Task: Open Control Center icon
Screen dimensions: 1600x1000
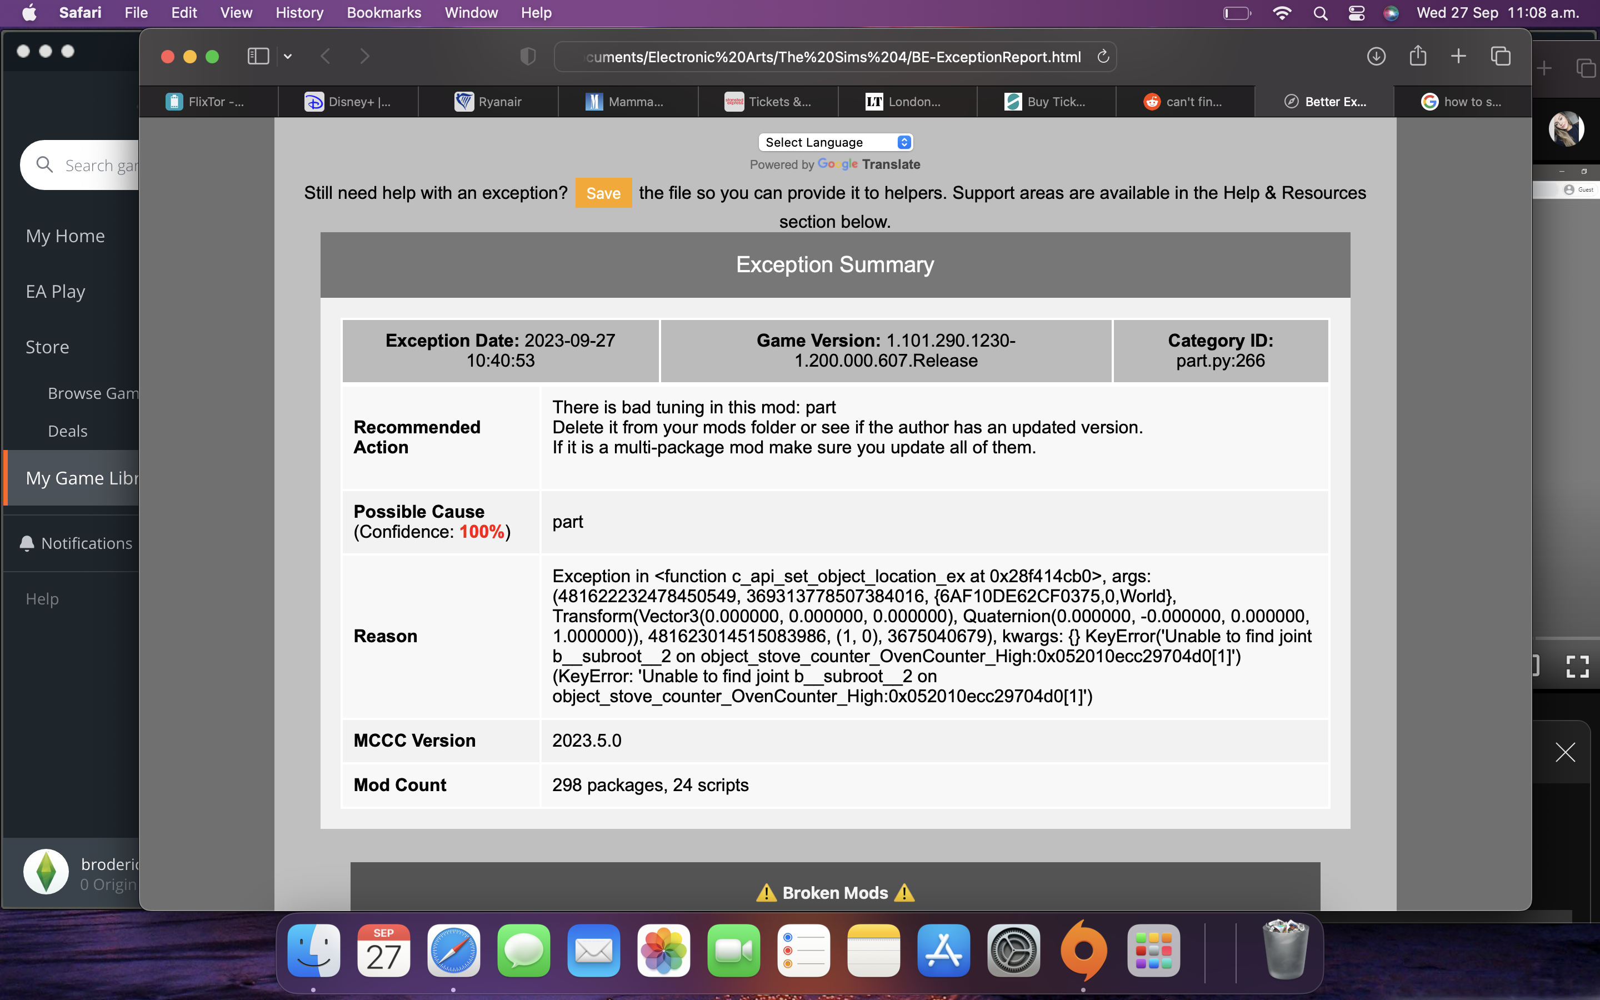Action: [1357, 13]
